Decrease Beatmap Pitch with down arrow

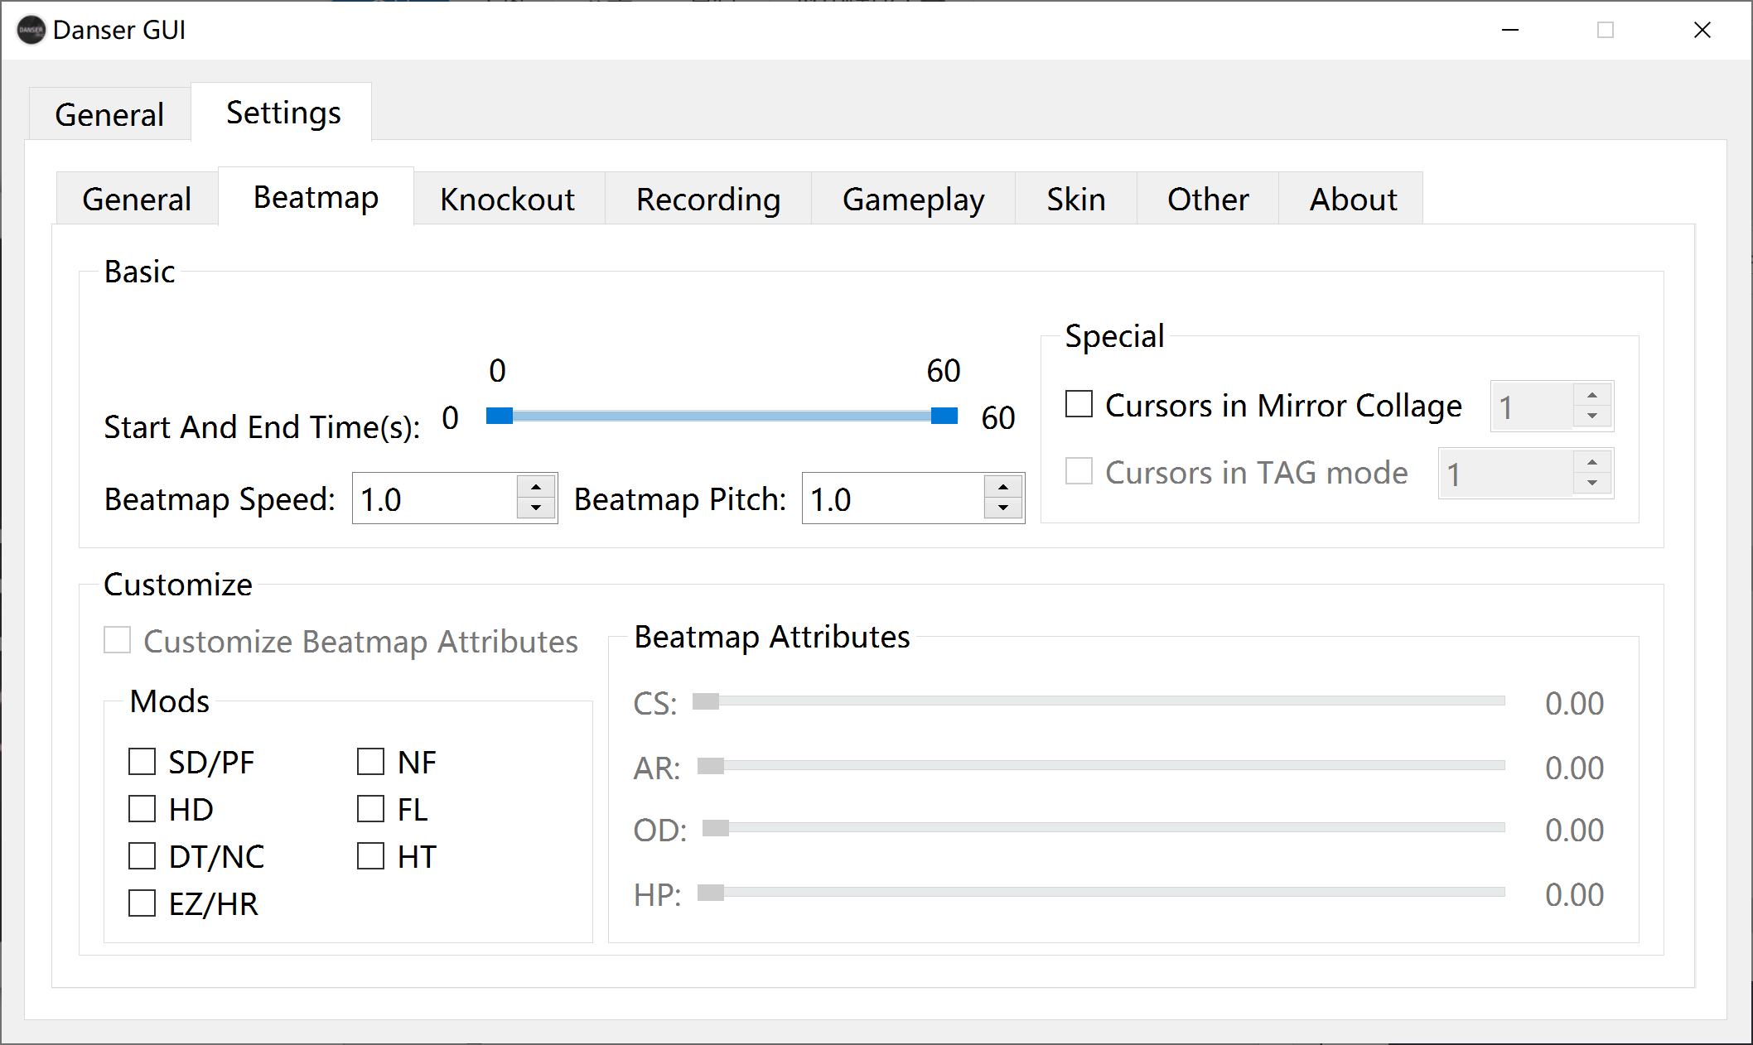pyautogui.click(x=1003, y=508)
